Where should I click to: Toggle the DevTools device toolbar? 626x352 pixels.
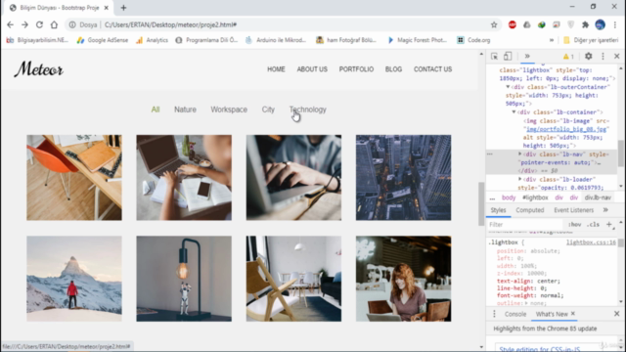(508, 57)
